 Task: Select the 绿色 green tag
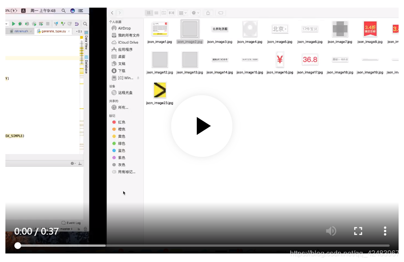coord(119,143)
